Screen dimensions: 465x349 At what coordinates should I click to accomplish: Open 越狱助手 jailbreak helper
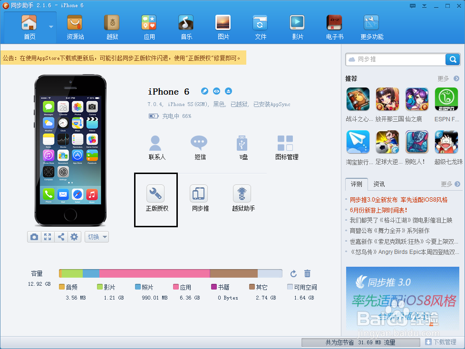click(x=243, y=198)
